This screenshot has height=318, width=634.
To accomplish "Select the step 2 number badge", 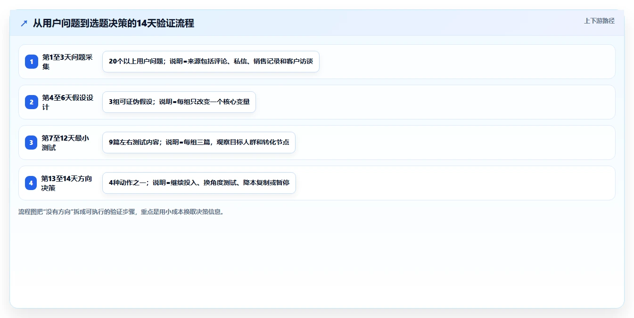I will [x=31, y=102].
